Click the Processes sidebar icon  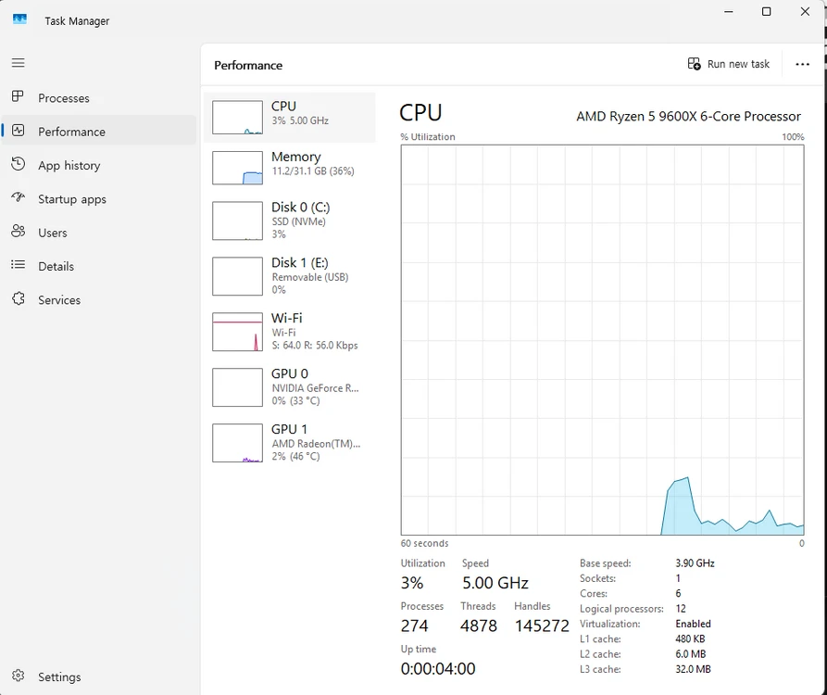point(18,96)
